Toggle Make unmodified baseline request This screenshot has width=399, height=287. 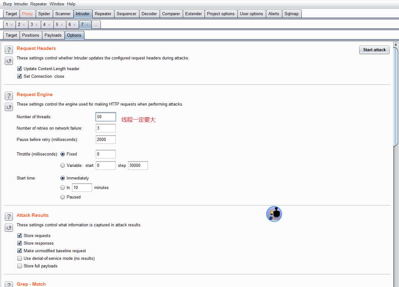click(x=20, y=251)
